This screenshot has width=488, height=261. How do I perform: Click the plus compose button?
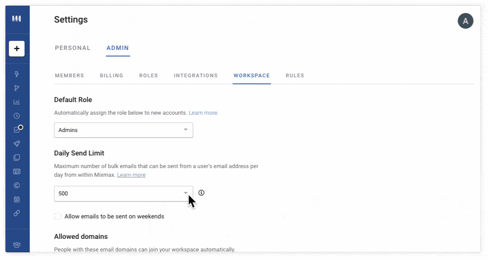coord(17,49)
